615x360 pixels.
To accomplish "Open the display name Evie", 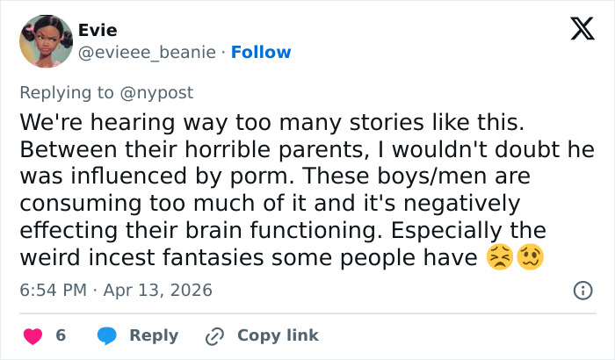I will point(97,31).
